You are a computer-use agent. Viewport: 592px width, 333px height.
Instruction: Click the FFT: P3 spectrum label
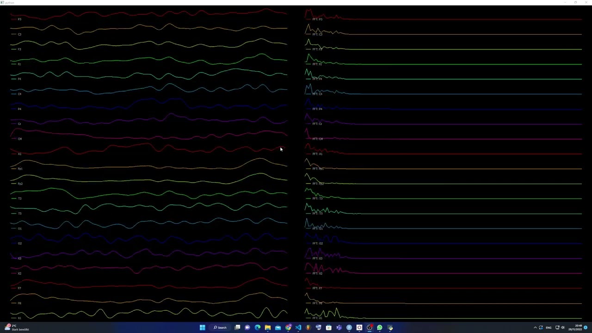(x=317, y=19)
